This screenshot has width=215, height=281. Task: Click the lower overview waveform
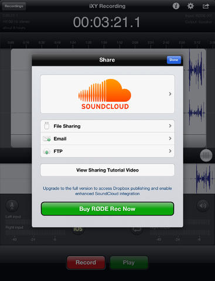[x=203, y=179]
